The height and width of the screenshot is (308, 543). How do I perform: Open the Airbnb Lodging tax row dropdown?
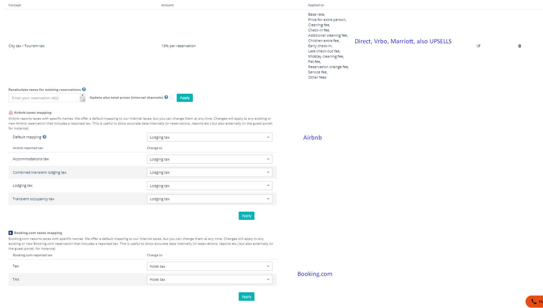(209, 186)
